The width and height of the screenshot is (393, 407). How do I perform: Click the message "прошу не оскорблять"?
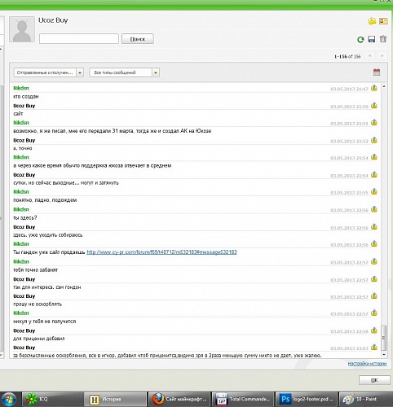38,304
